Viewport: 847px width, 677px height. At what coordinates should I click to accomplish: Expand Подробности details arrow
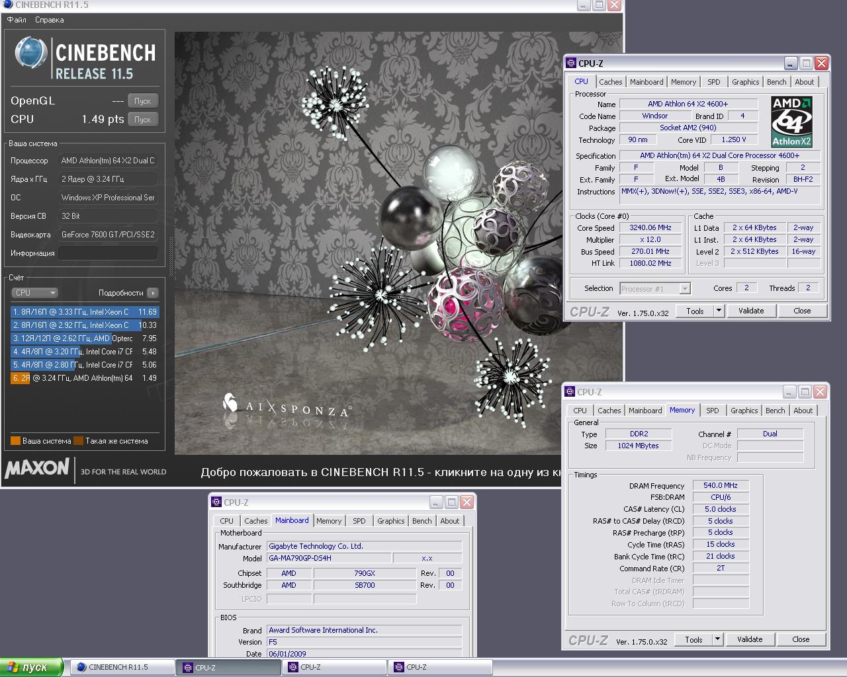[x=153, y=293]
